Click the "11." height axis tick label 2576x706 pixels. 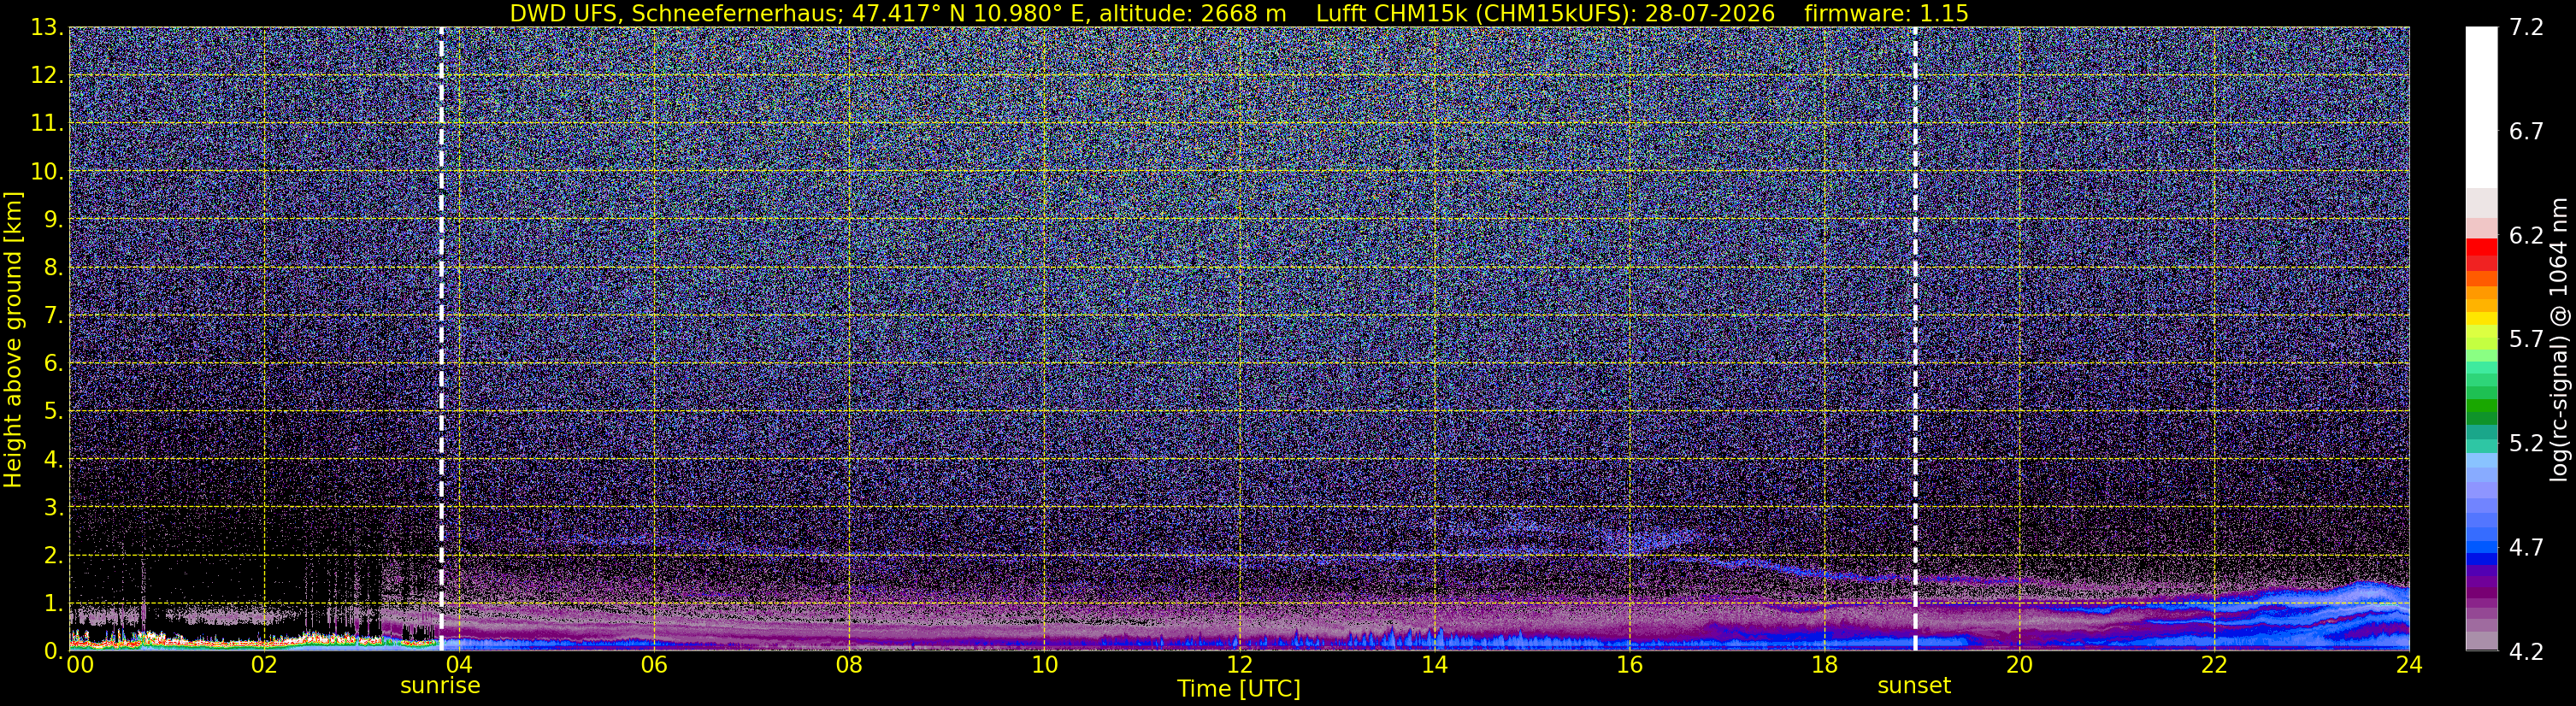click(47, 124)
